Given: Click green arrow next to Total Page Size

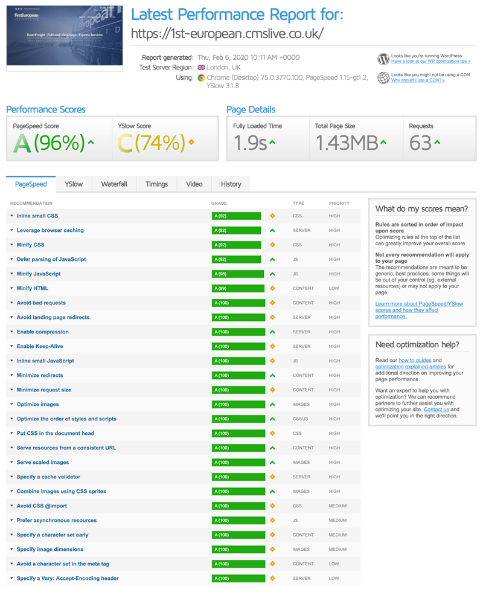Looking at the screenshot, I should [383, 143].
